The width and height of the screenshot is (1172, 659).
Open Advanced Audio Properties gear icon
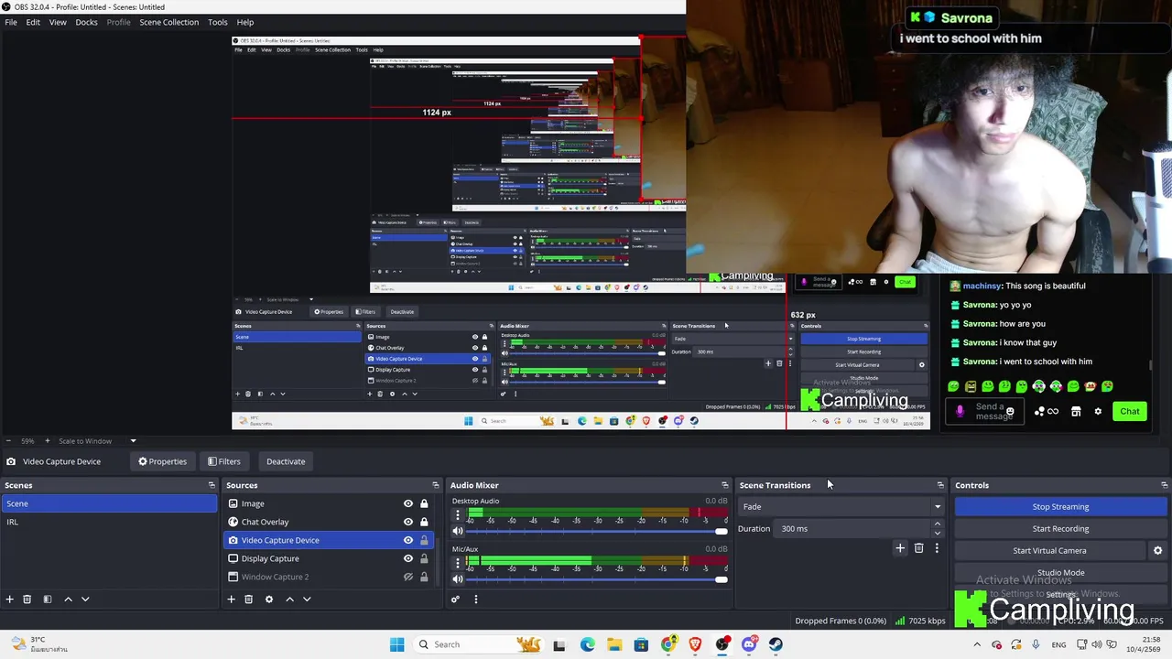pos(455,599)
